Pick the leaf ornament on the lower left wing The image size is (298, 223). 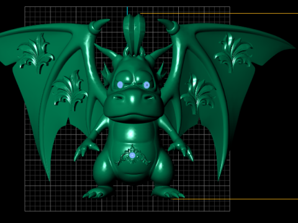pos(70,90)
